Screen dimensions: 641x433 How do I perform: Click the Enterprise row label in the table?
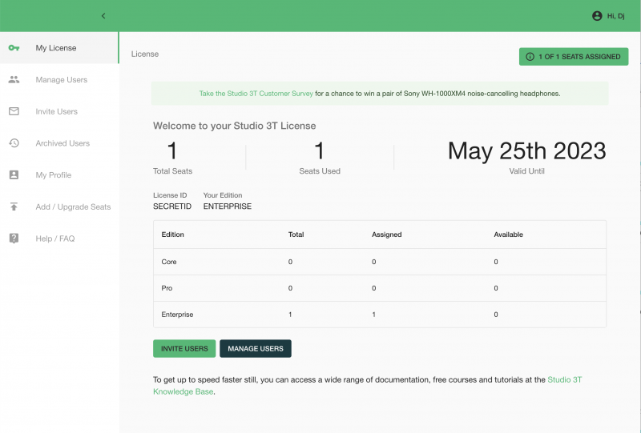point(177,315)
